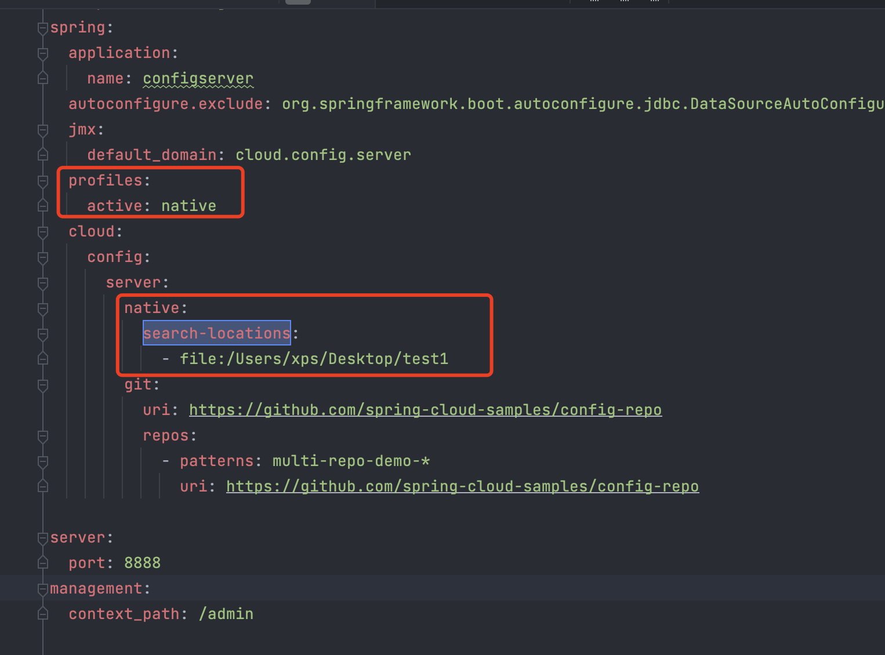The image size is (885, 655).
Task: Click the file:/Users/xps/Desktop/test1 path entry
Action: tap(314, 359)
